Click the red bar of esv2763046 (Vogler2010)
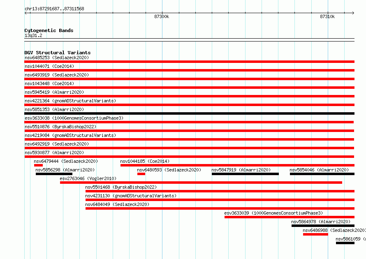This screenshot has width=366, height=259. [201, 183]
